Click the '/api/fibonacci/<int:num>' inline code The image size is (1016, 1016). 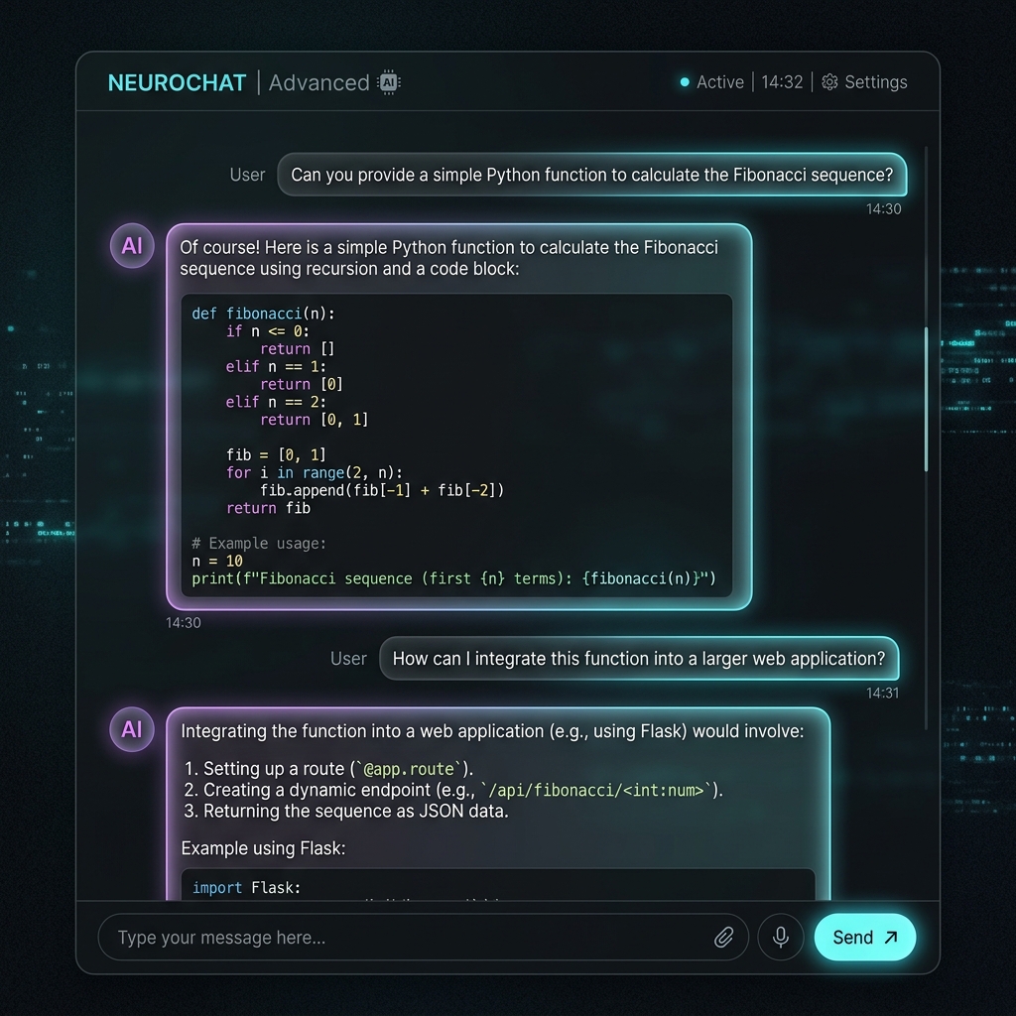(x=596, y=791)
